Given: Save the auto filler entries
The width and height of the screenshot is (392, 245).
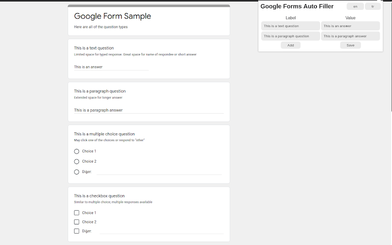Looking at the screenshot, I should (x=350, y=45).
